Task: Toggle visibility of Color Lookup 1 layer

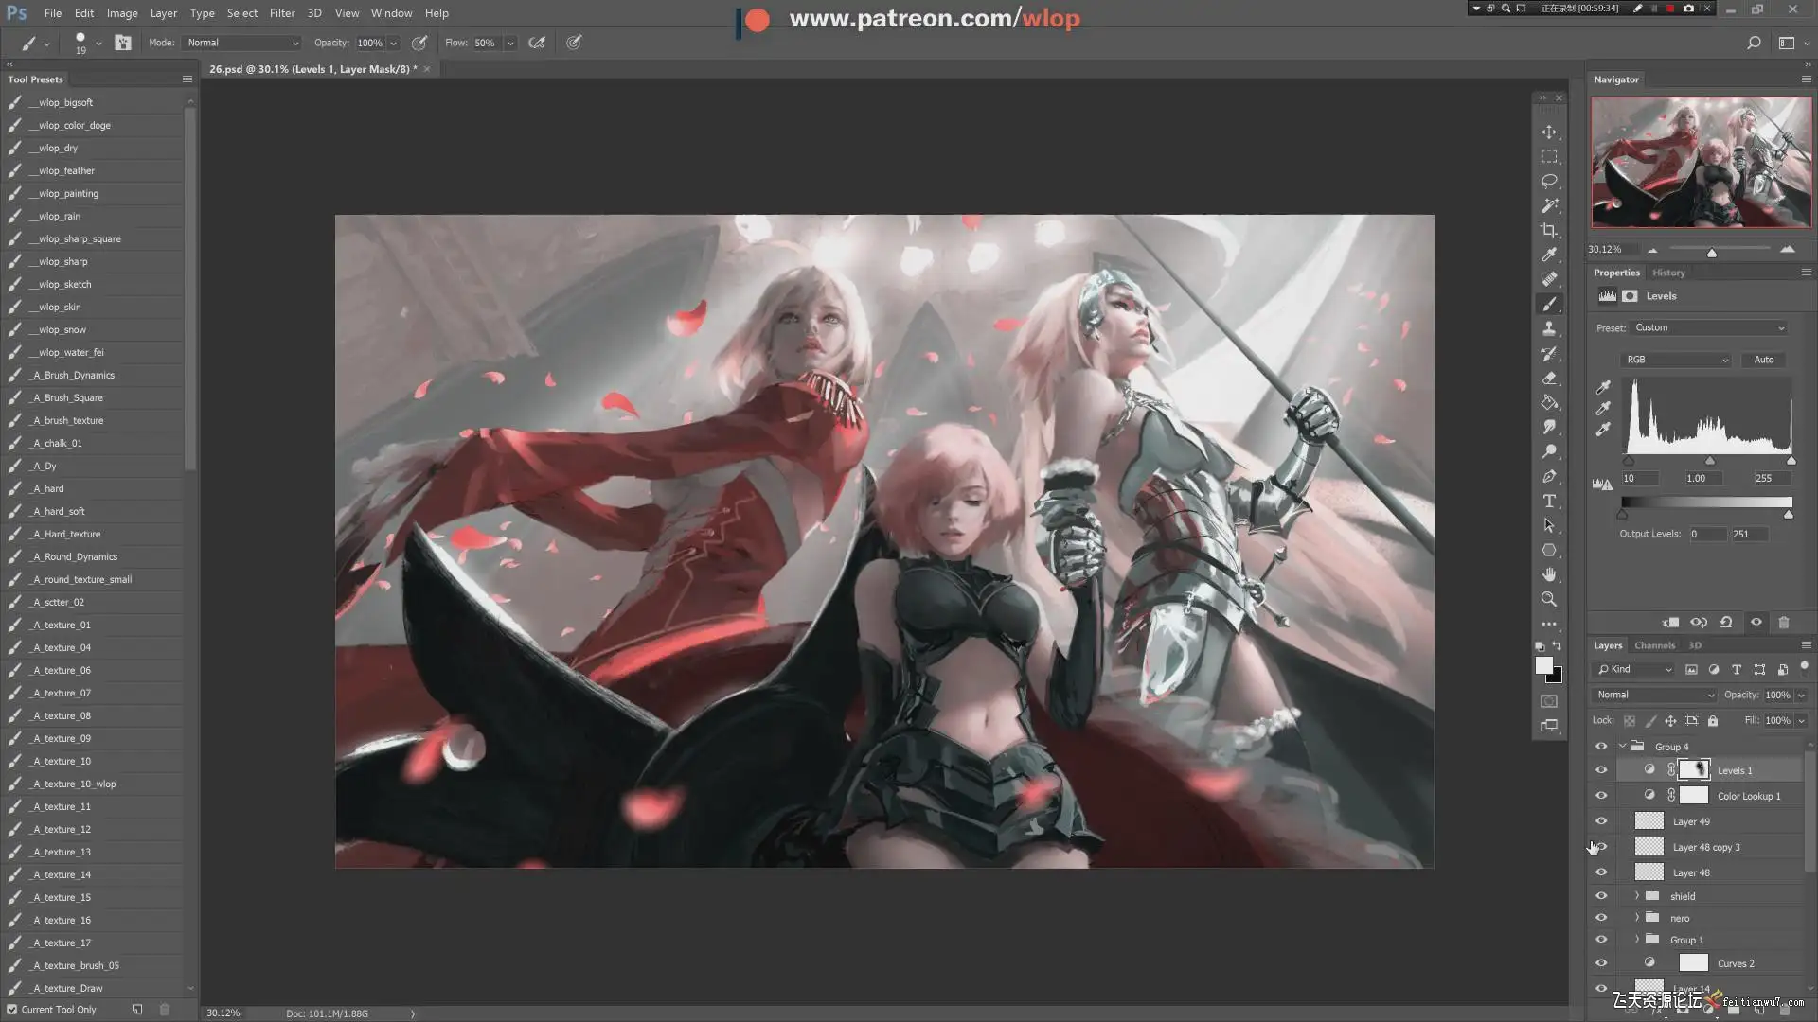Action: point(1601,796)
